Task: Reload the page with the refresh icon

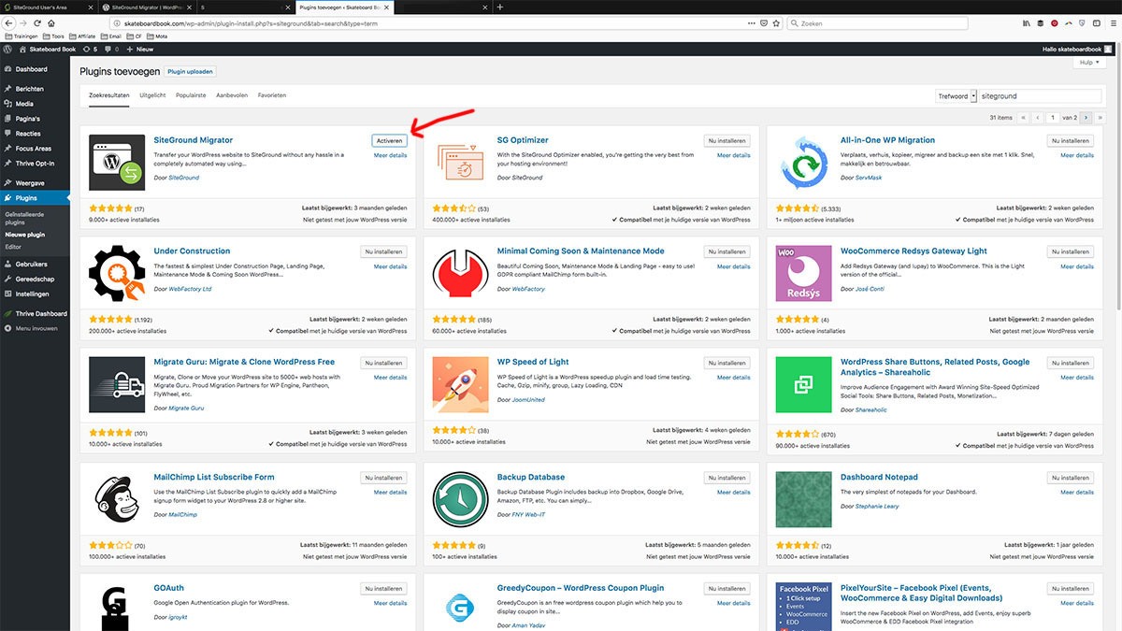Action: pos(36,22)
